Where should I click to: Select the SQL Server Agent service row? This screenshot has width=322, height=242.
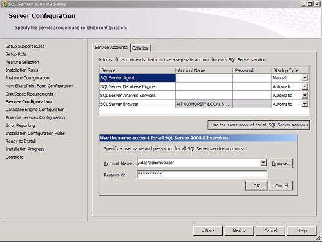pos(137,78)
